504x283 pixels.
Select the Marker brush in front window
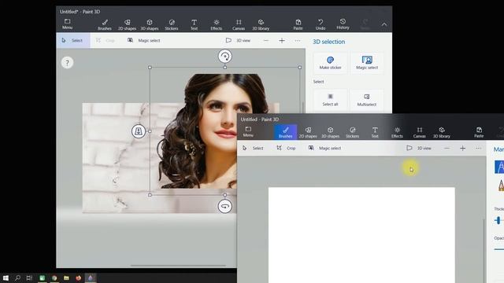(x=499, y=167)
